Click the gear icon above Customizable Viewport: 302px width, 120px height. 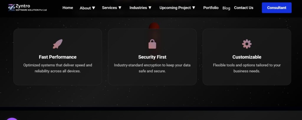(247, 44)
